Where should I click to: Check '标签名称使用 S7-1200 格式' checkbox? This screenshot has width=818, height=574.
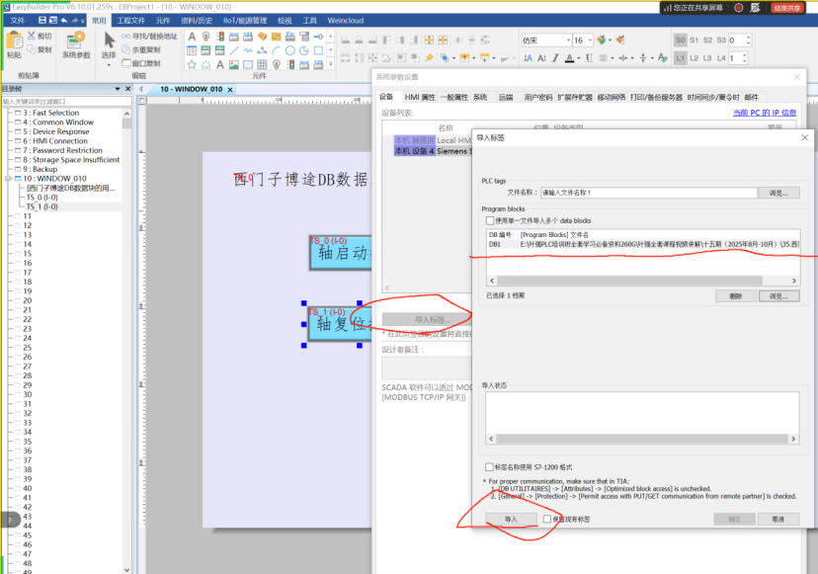tap(489, 467)
